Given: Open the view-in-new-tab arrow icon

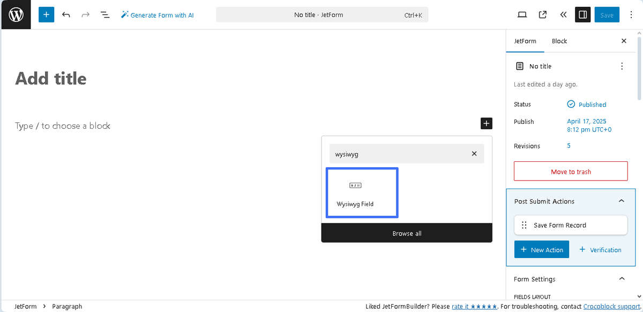Looking at the screenshot, I should click(542, 14).
